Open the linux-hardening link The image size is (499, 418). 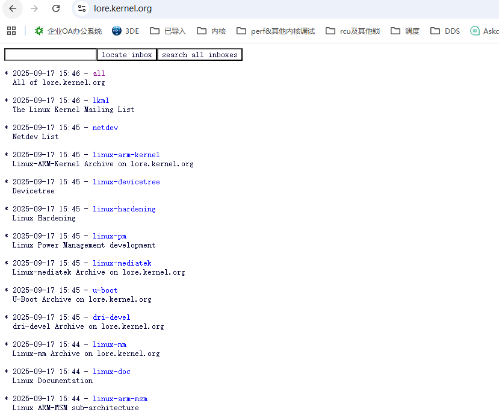[x=124, y=209]
